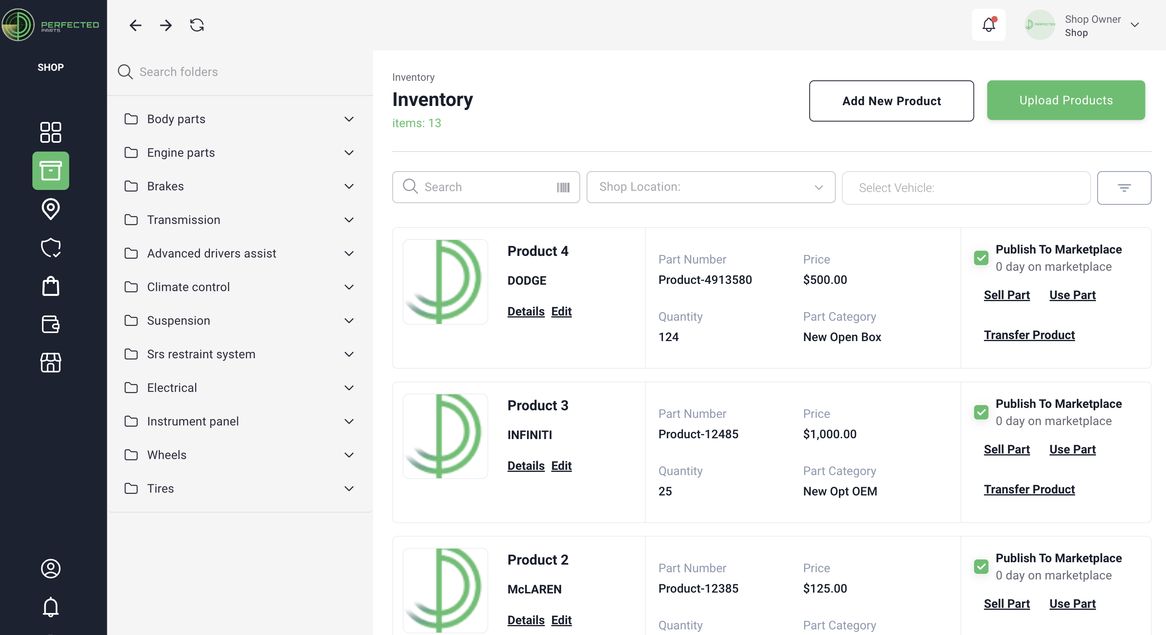Screen dimensions: 1166x635
Task: Select the Wheels folder
Action: tap(167, 455)
